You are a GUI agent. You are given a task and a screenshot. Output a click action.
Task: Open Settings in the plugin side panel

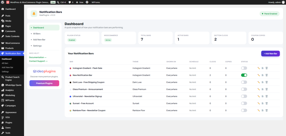[x=37, y=46]
